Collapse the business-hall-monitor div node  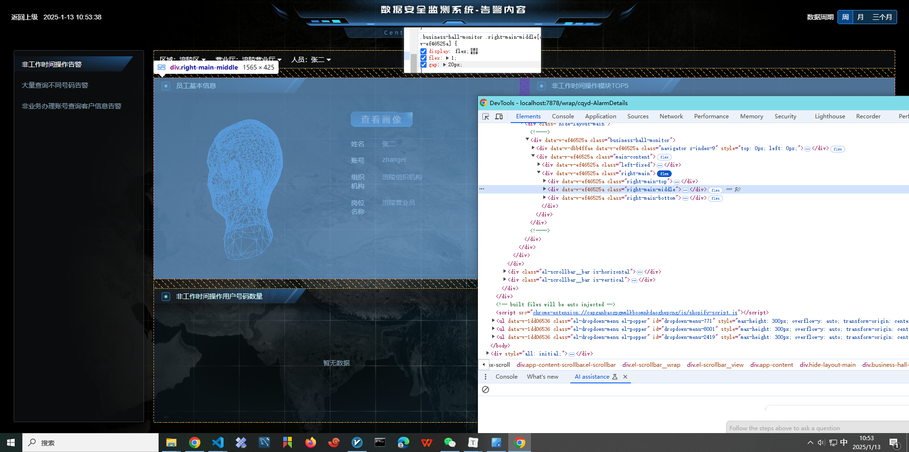click(527, 140)
